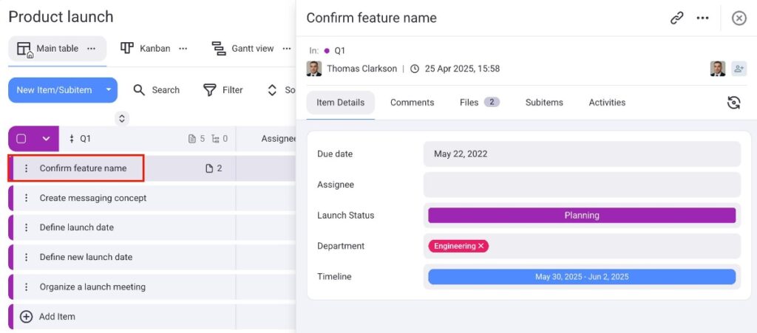Open three-dot menu in item panel header
Screen dimensions: 757x333
click(x=702, y=18)
